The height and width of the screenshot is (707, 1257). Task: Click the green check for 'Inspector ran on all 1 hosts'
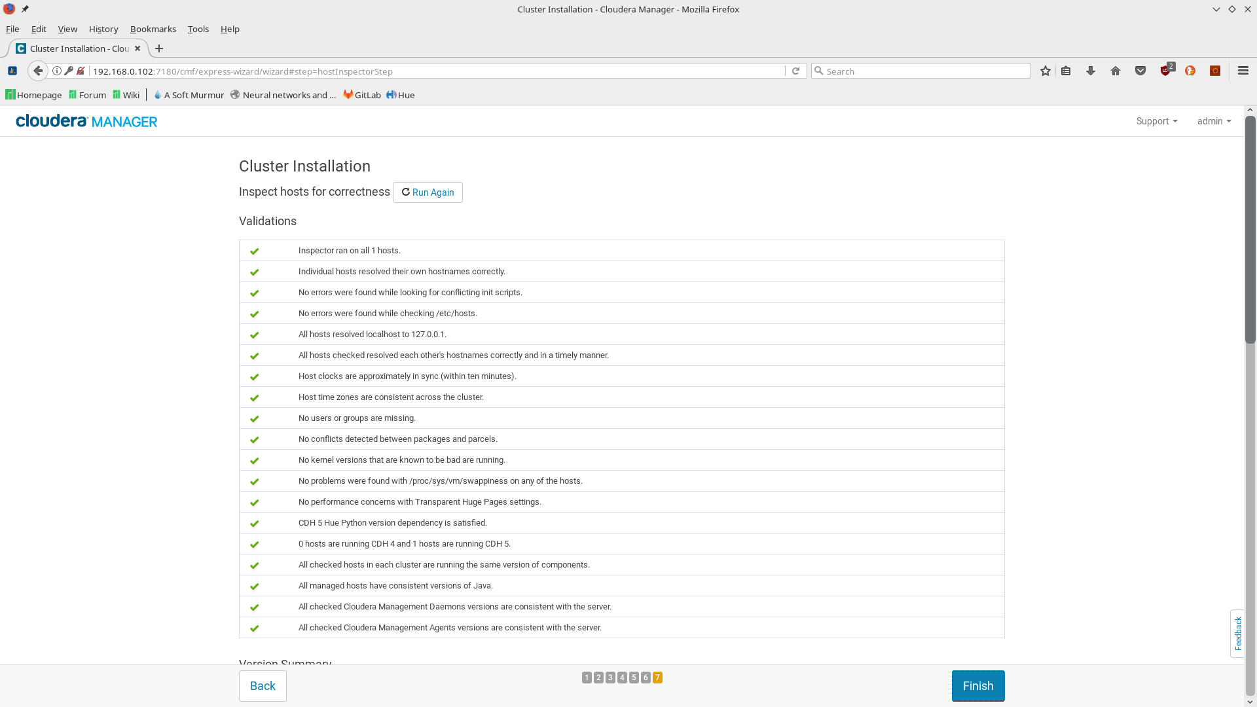(254, 251)
